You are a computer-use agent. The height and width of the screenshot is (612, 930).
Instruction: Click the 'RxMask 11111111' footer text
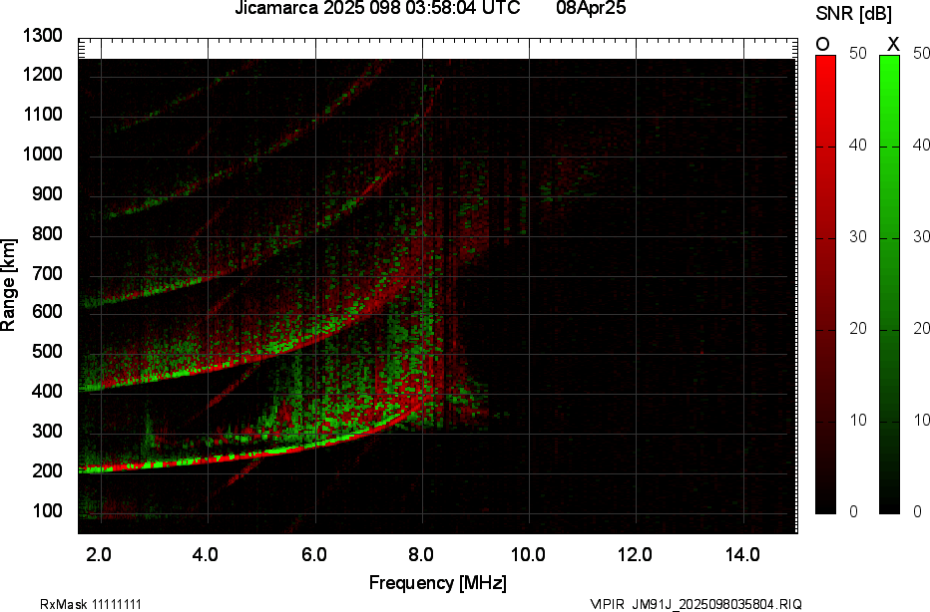tap(91, 604)
